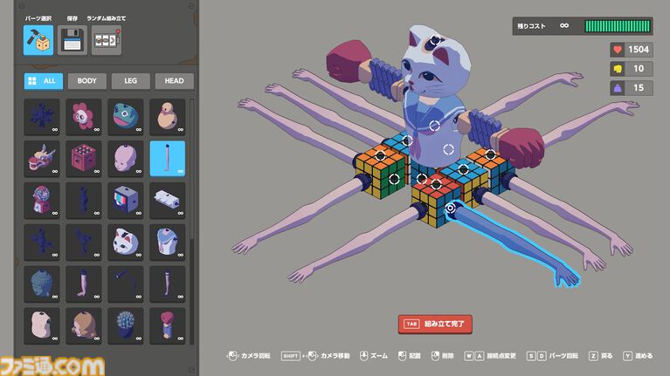Viewport: 670px width, 376px height.
Task: Click the SHIFT カメラ移動 control hint
Action: point(315,356)
